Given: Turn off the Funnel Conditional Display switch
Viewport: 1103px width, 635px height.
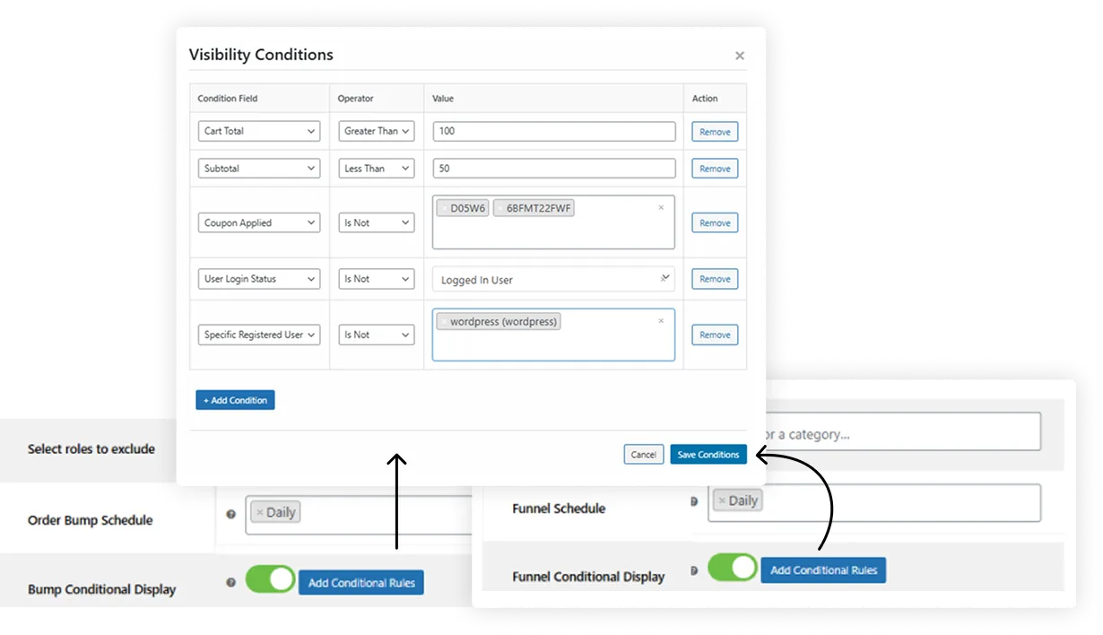Looking at the screenshot, I should (x=733, y=570).
